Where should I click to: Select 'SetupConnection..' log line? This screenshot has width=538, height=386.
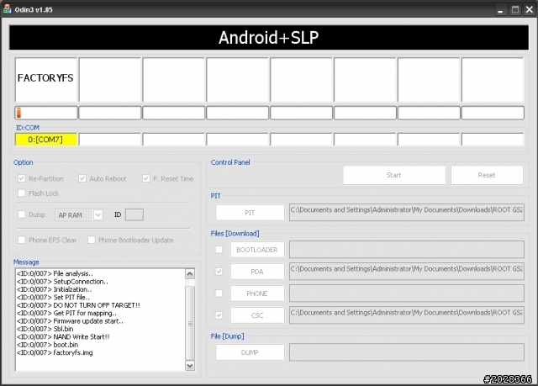pos(62,282)
